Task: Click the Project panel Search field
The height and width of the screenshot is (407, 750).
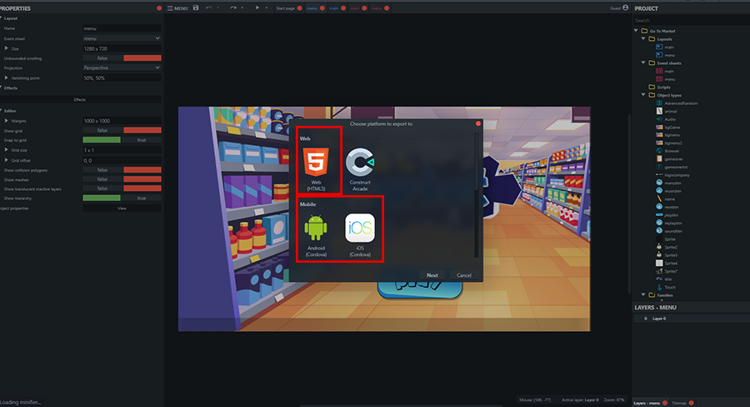Action: click(691, 20)
